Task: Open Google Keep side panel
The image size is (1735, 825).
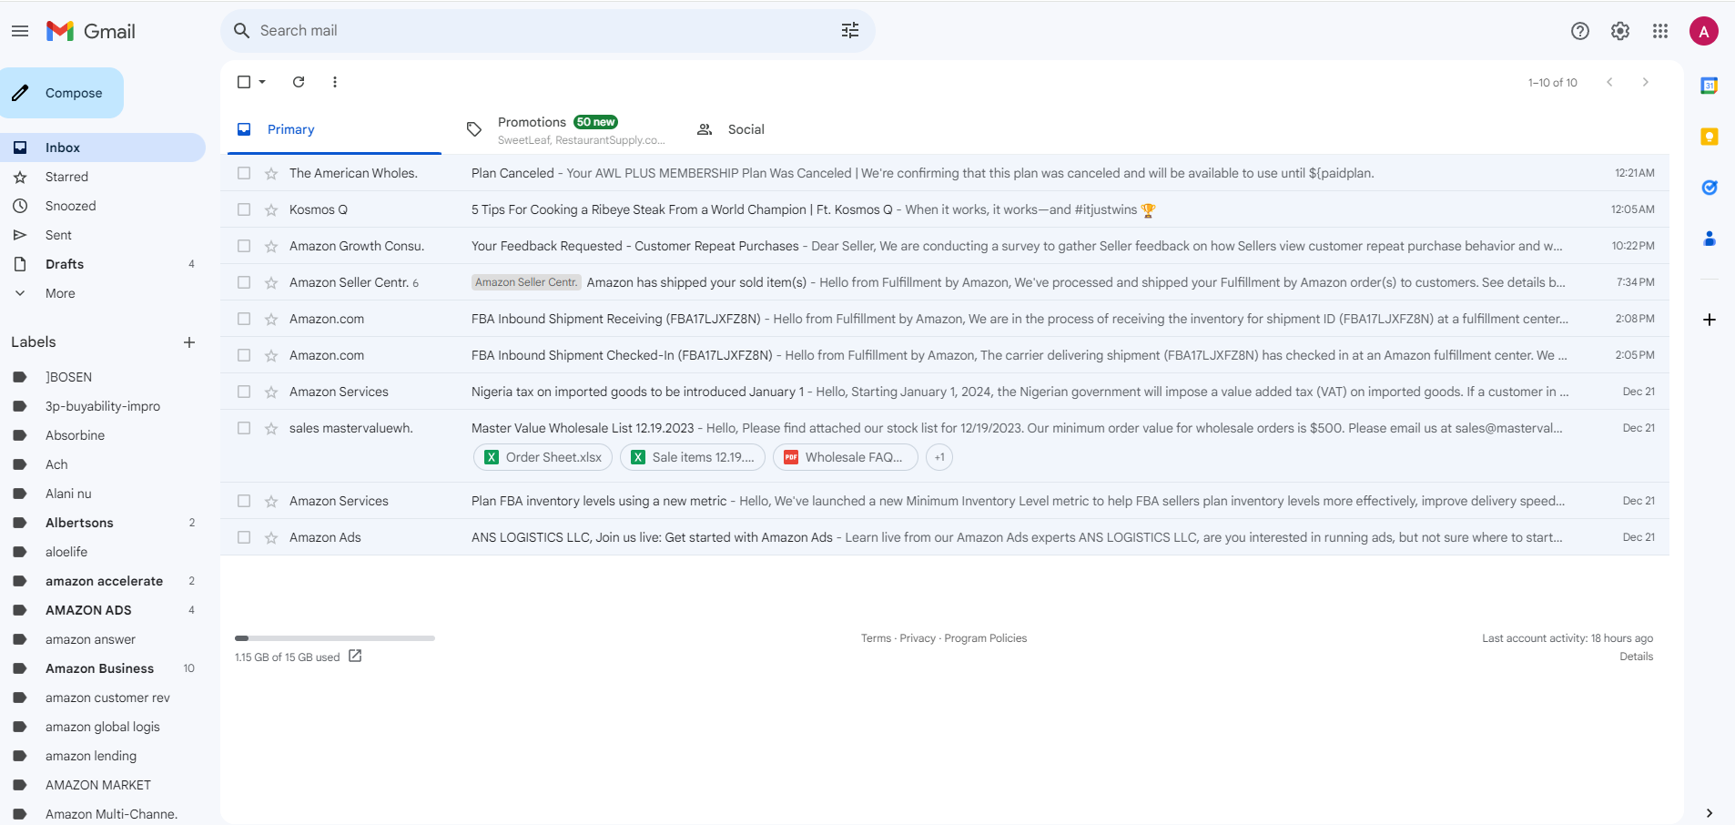Action: pyautogui.click(x=1710, y=137)
